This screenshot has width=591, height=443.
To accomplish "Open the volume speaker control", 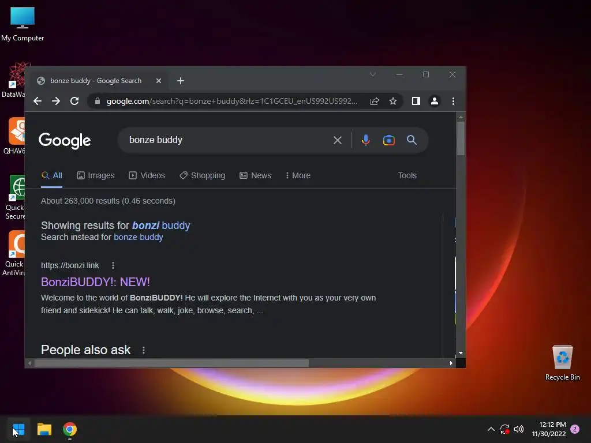I will point(519,429).
